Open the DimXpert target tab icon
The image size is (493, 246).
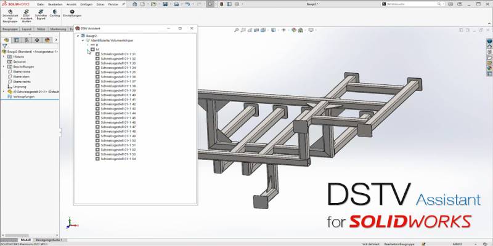(x=37, y=40)
